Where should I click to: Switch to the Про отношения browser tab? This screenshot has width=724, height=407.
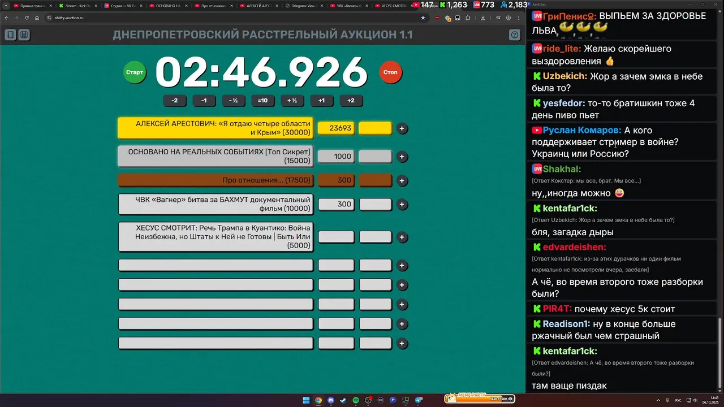pos(213,6)
